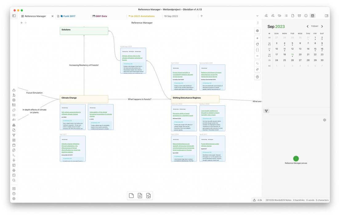Viewport: 340px width, 216px height.
Task: Undo last canvas action
Action: point(257,64)
